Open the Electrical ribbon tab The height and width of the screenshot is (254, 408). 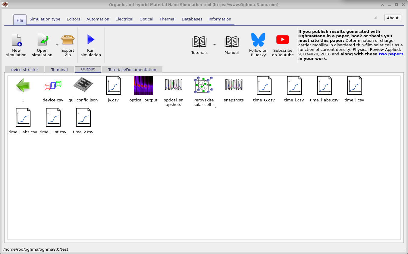pyautogui.click(x=124, y=19)
